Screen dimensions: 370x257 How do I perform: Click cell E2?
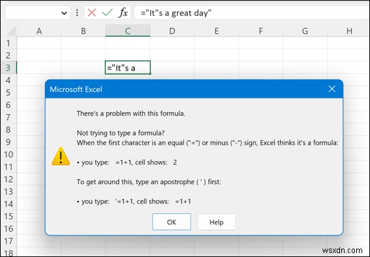coord(217,55)
